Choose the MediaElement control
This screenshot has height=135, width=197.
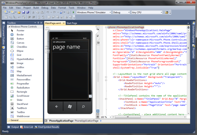pos(25,76)
